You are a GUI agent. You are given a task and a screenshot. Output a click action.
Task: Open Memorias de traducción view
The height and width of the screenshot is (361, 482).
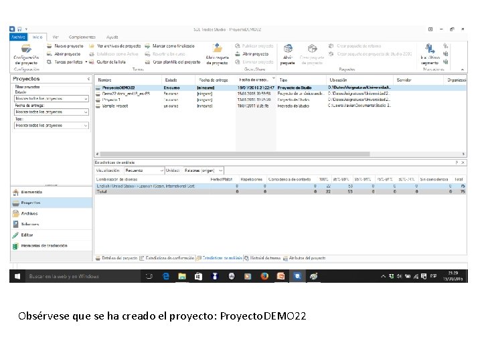point(52,246)
